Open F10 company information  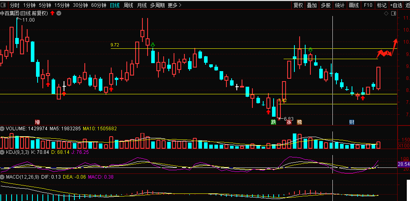(368, 5)
